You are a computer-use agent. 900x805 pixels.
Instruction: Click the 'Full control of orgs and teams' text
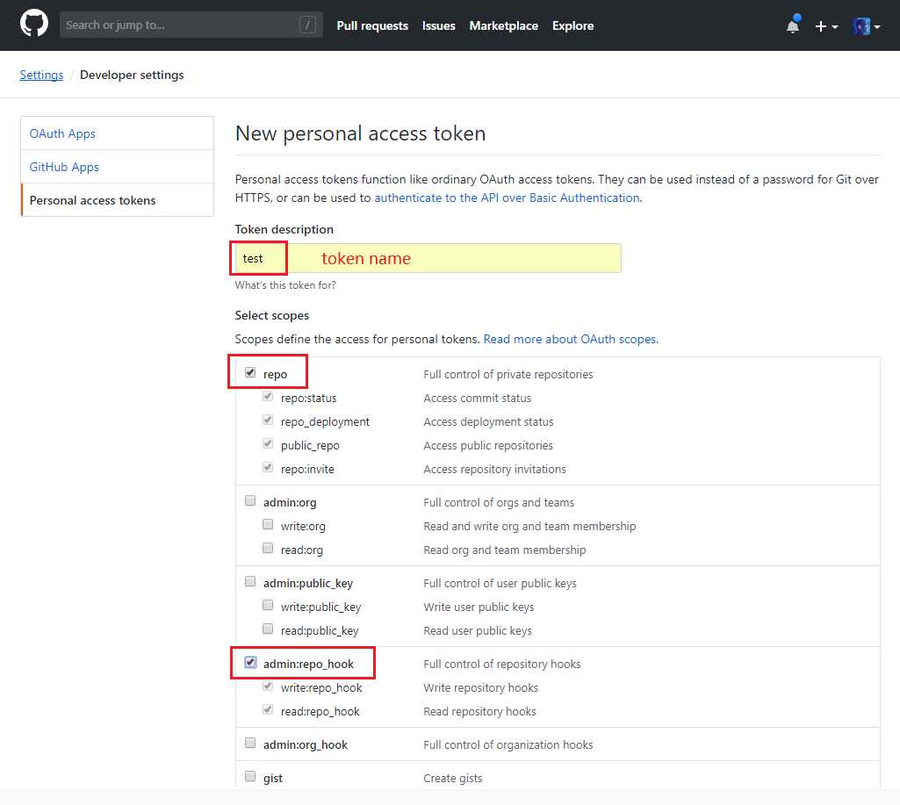[x=498, y=503]
